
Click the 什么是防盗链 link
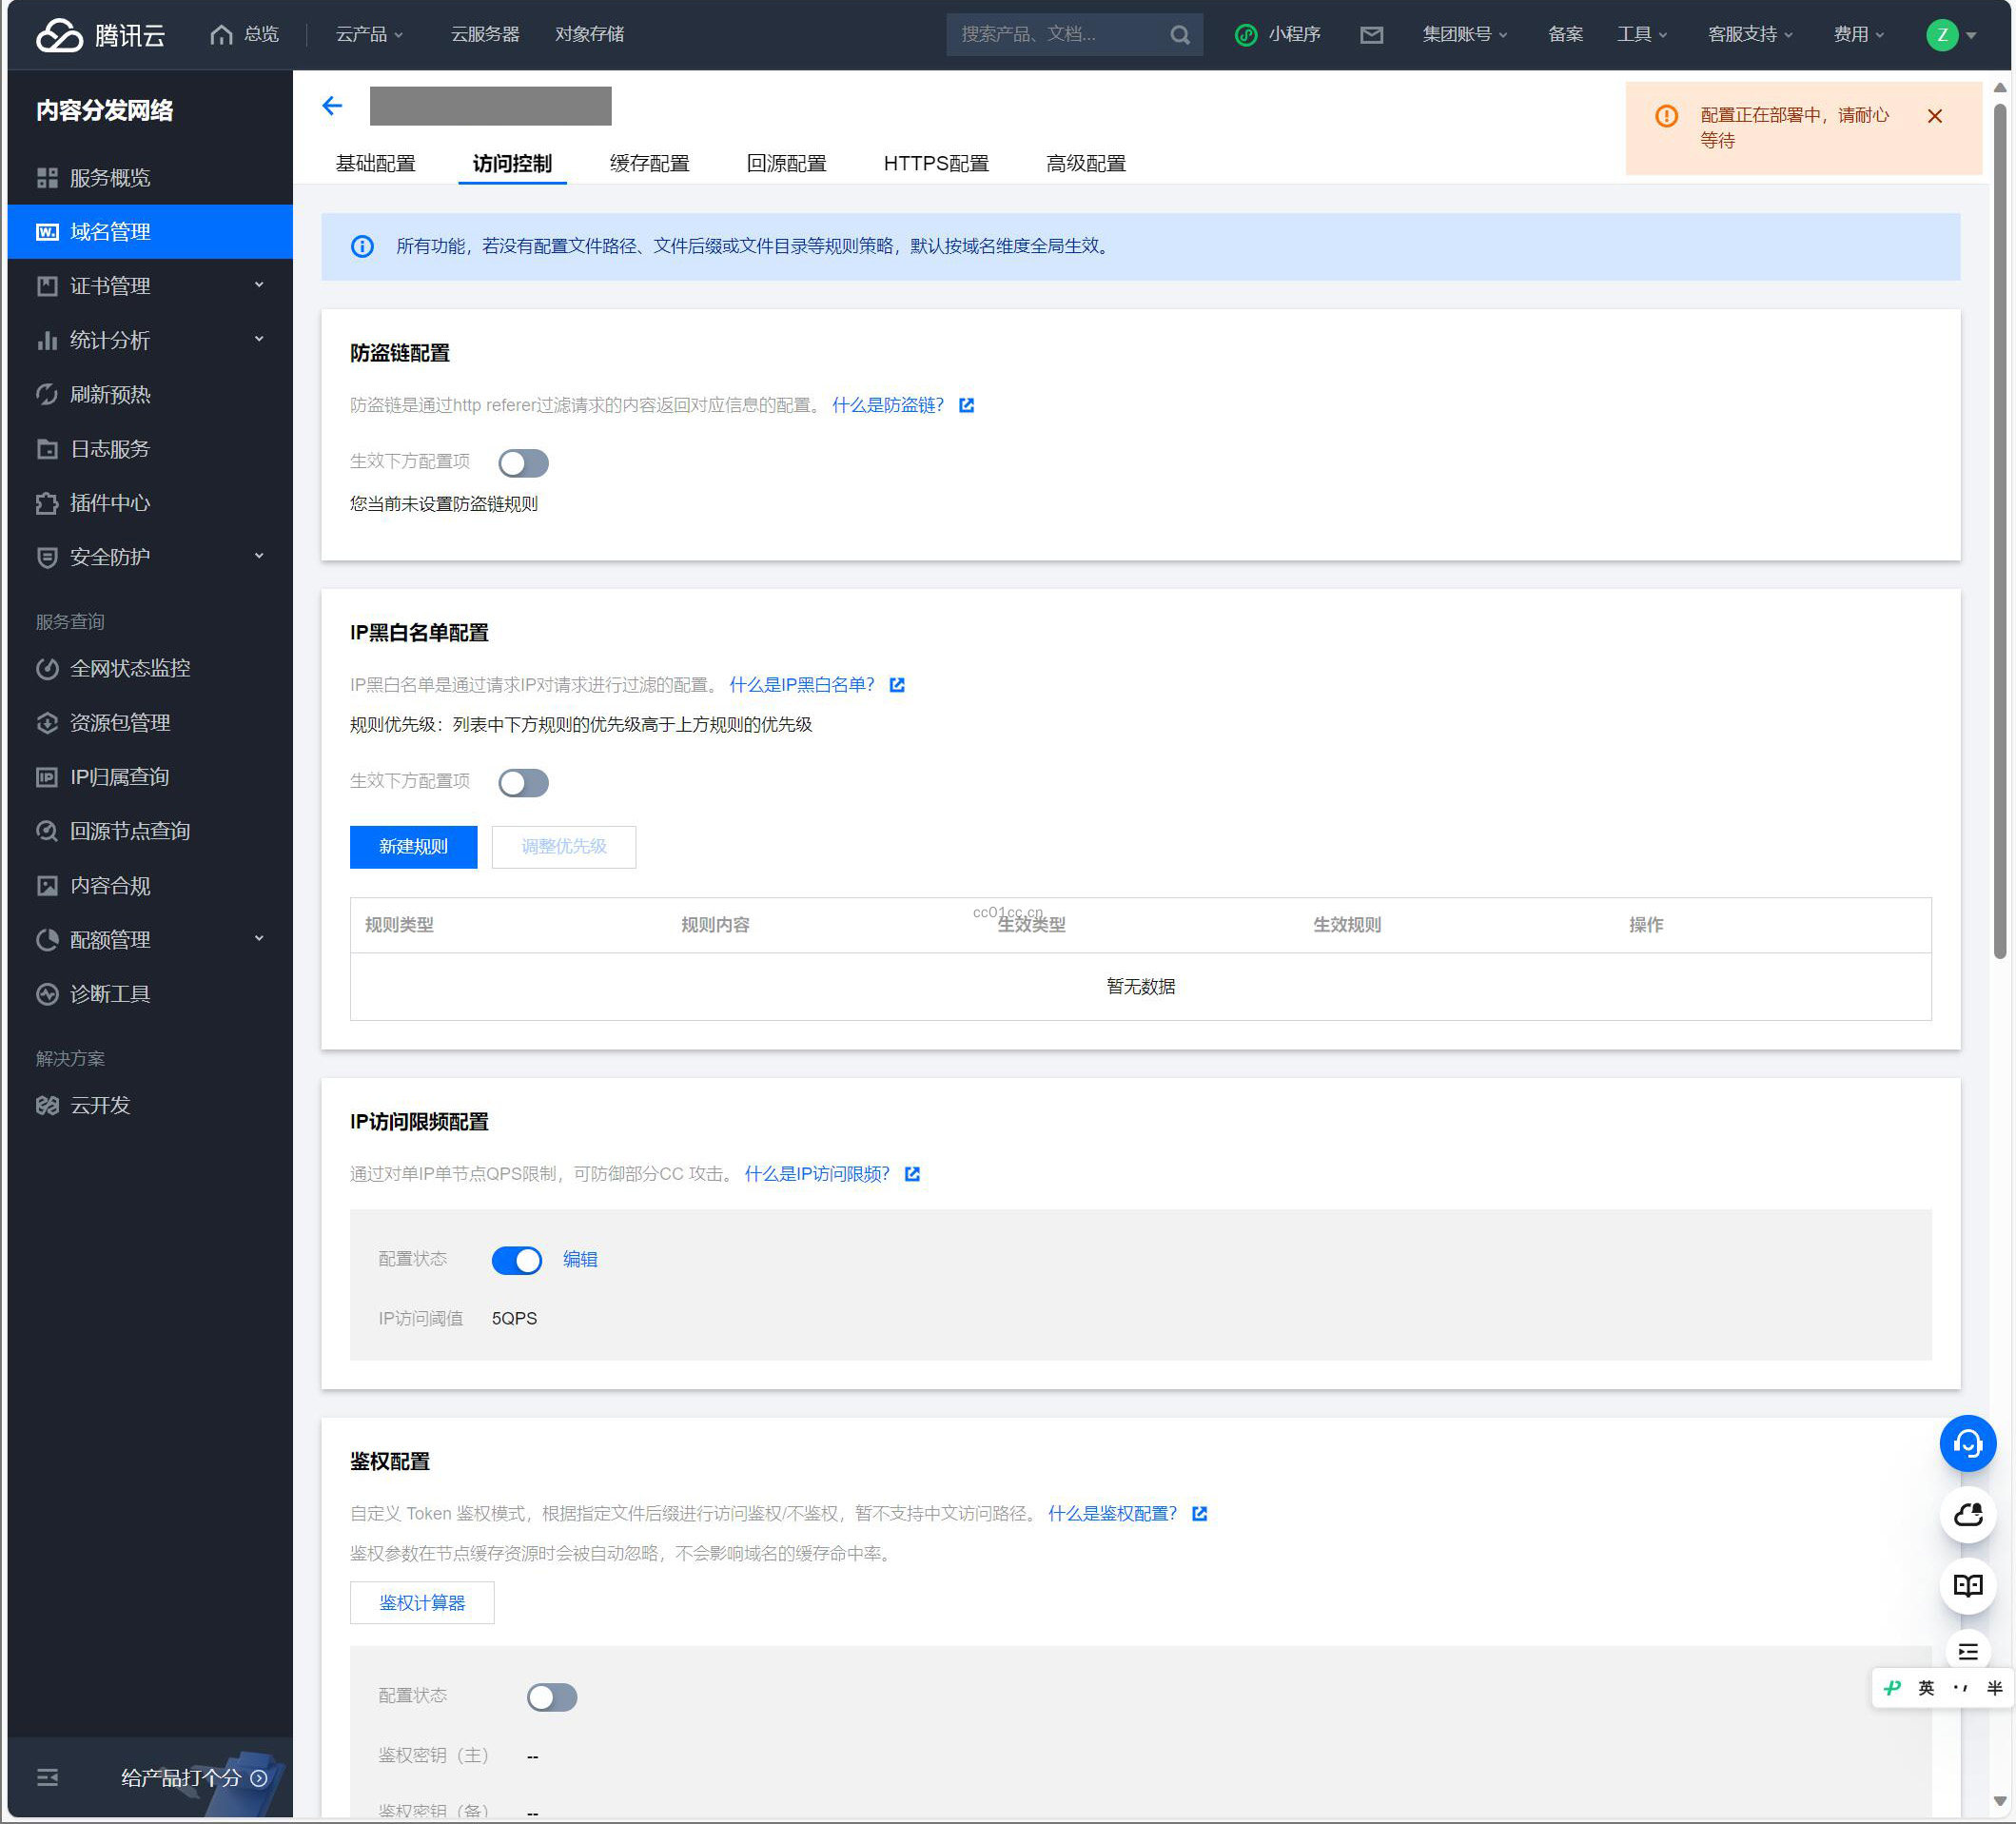pyautogui.click(x=887, y=405)
